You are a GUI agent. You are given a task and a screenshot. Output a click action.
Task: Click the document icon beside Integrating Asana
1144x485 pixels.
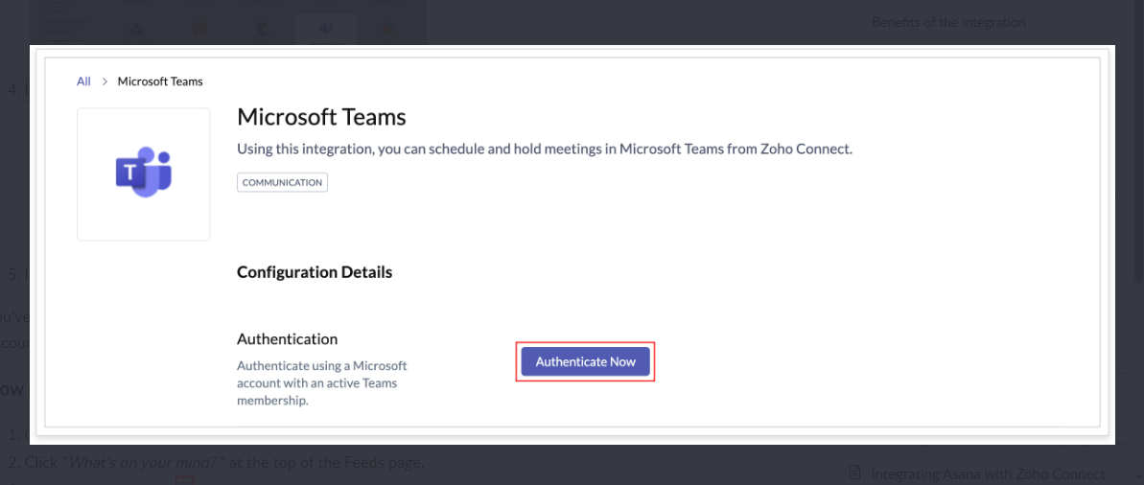856,473
